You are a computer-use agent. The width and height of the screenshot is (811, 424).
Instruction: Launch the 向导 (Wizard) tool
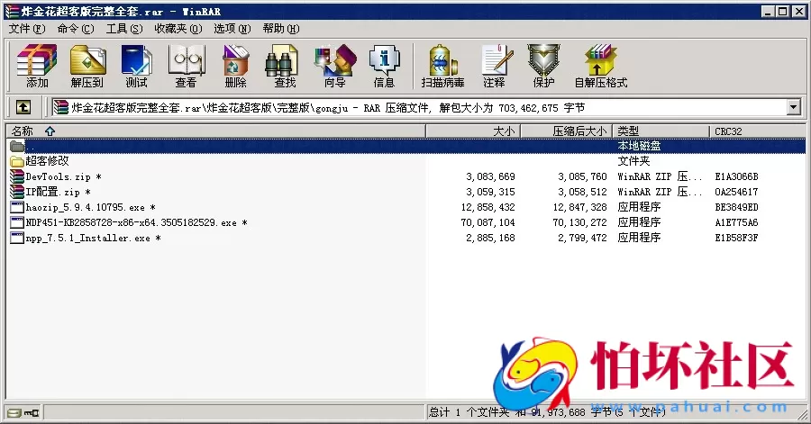point(334,66)
